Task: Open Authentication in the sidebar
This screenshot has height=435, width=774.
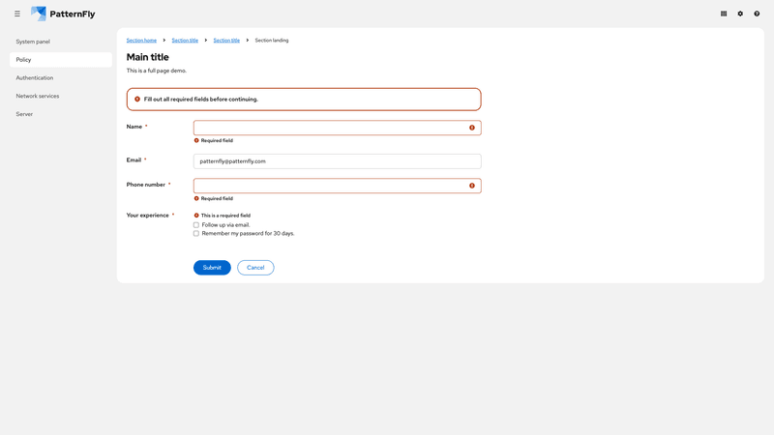Action: [x=35, y=77]
